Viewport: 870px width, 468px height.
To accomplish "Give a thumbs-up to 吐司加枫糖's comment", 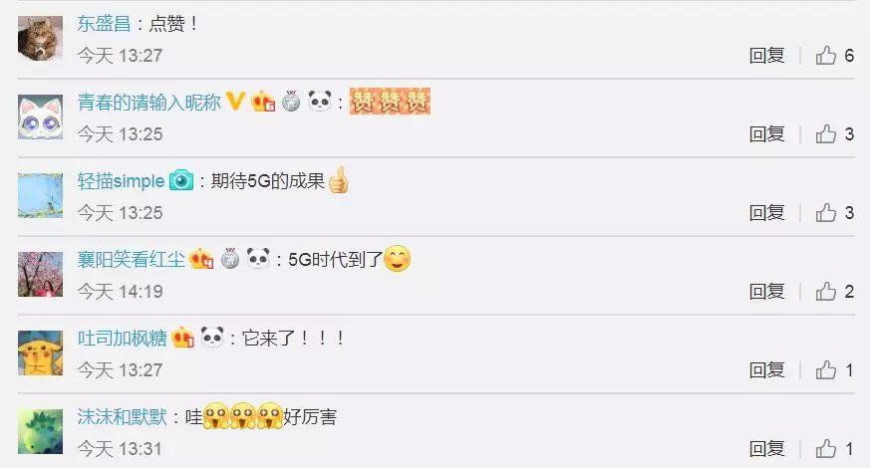I will [825, 370].
